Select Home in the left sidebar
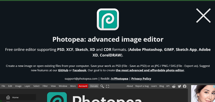The image size is (215, 102). point(18,97)
